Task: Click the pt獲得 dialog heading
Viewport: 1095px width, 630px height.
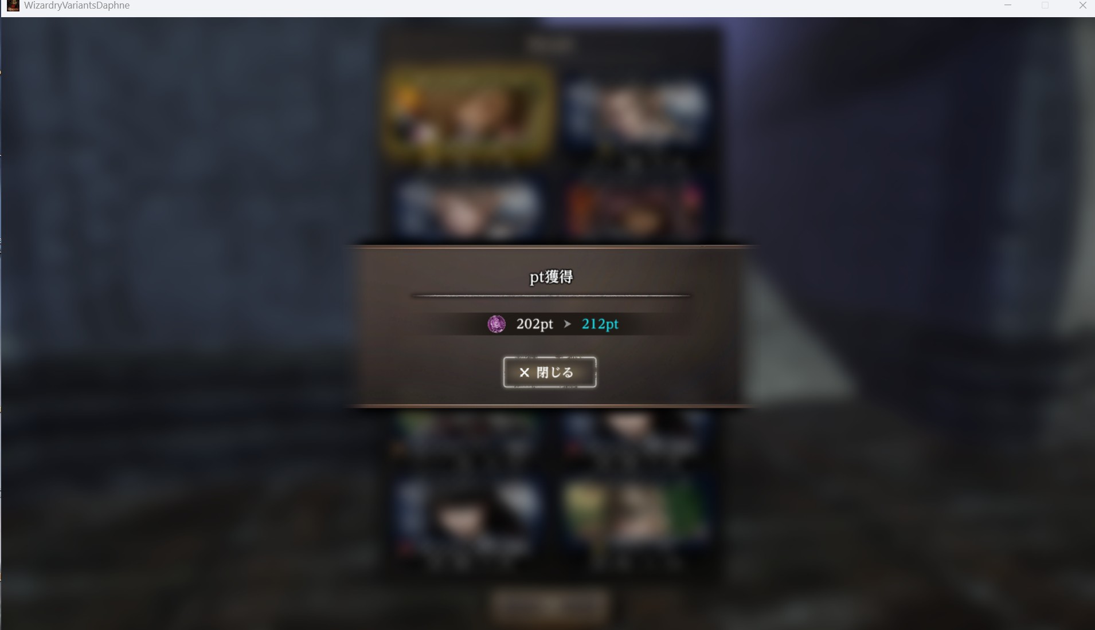Action: pos(551,277)
